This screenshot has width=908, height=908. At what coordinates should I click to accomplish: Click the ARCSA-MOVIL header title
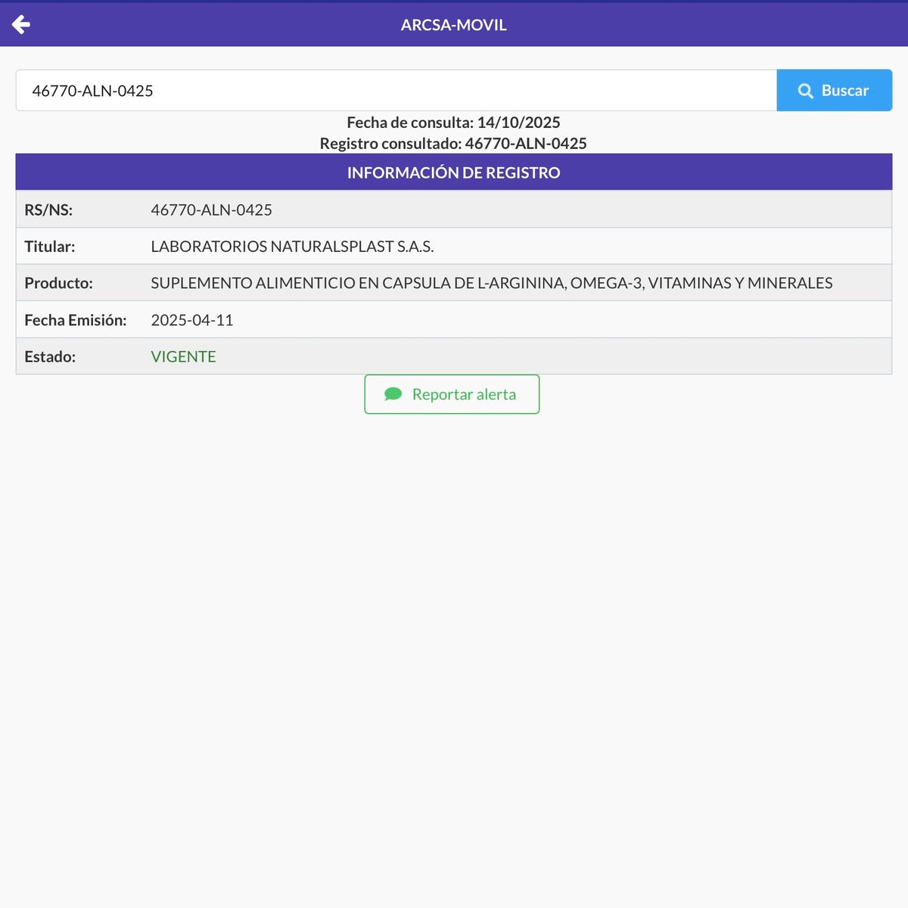(x=453, y=25)
